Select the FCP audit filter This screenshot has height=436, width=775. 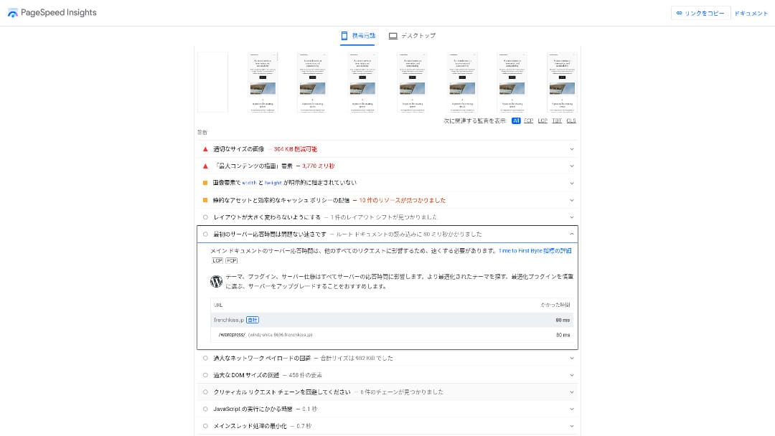(x=528, y=120)
